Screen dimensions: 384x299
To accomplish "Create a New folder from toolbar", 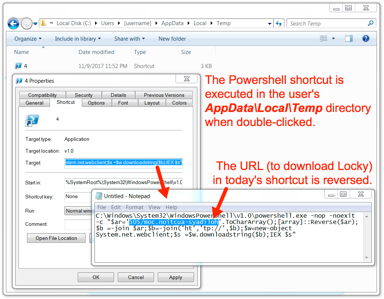I will [x=172, y=39].
